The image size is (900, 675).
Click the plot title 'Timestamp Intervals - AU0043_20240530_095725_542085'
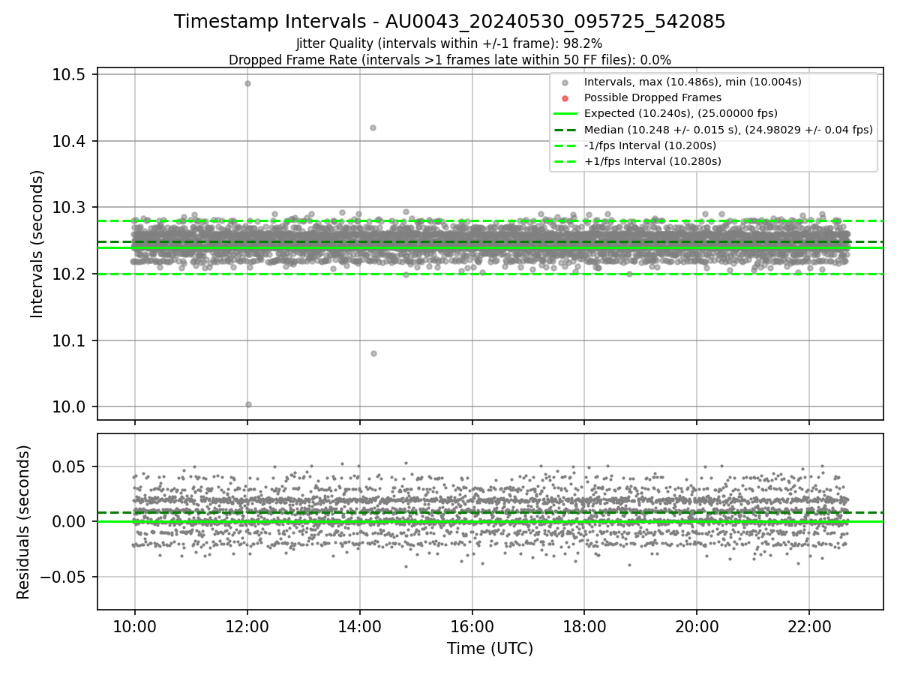coord(449,22)
